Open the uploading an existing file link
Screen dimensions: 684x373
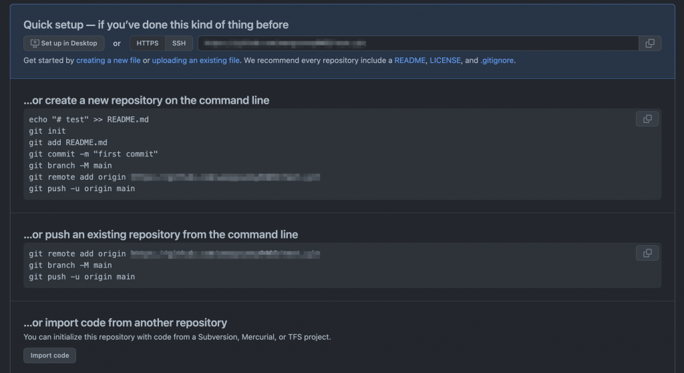click(x=196, y=60)
